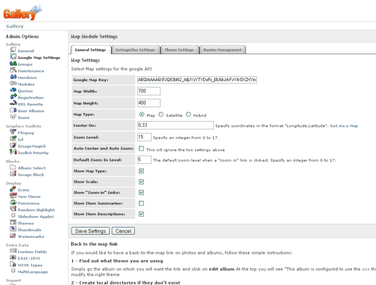Click the Google Map Key field
Viewport: 376px width, 285px height.
[197, 80]
